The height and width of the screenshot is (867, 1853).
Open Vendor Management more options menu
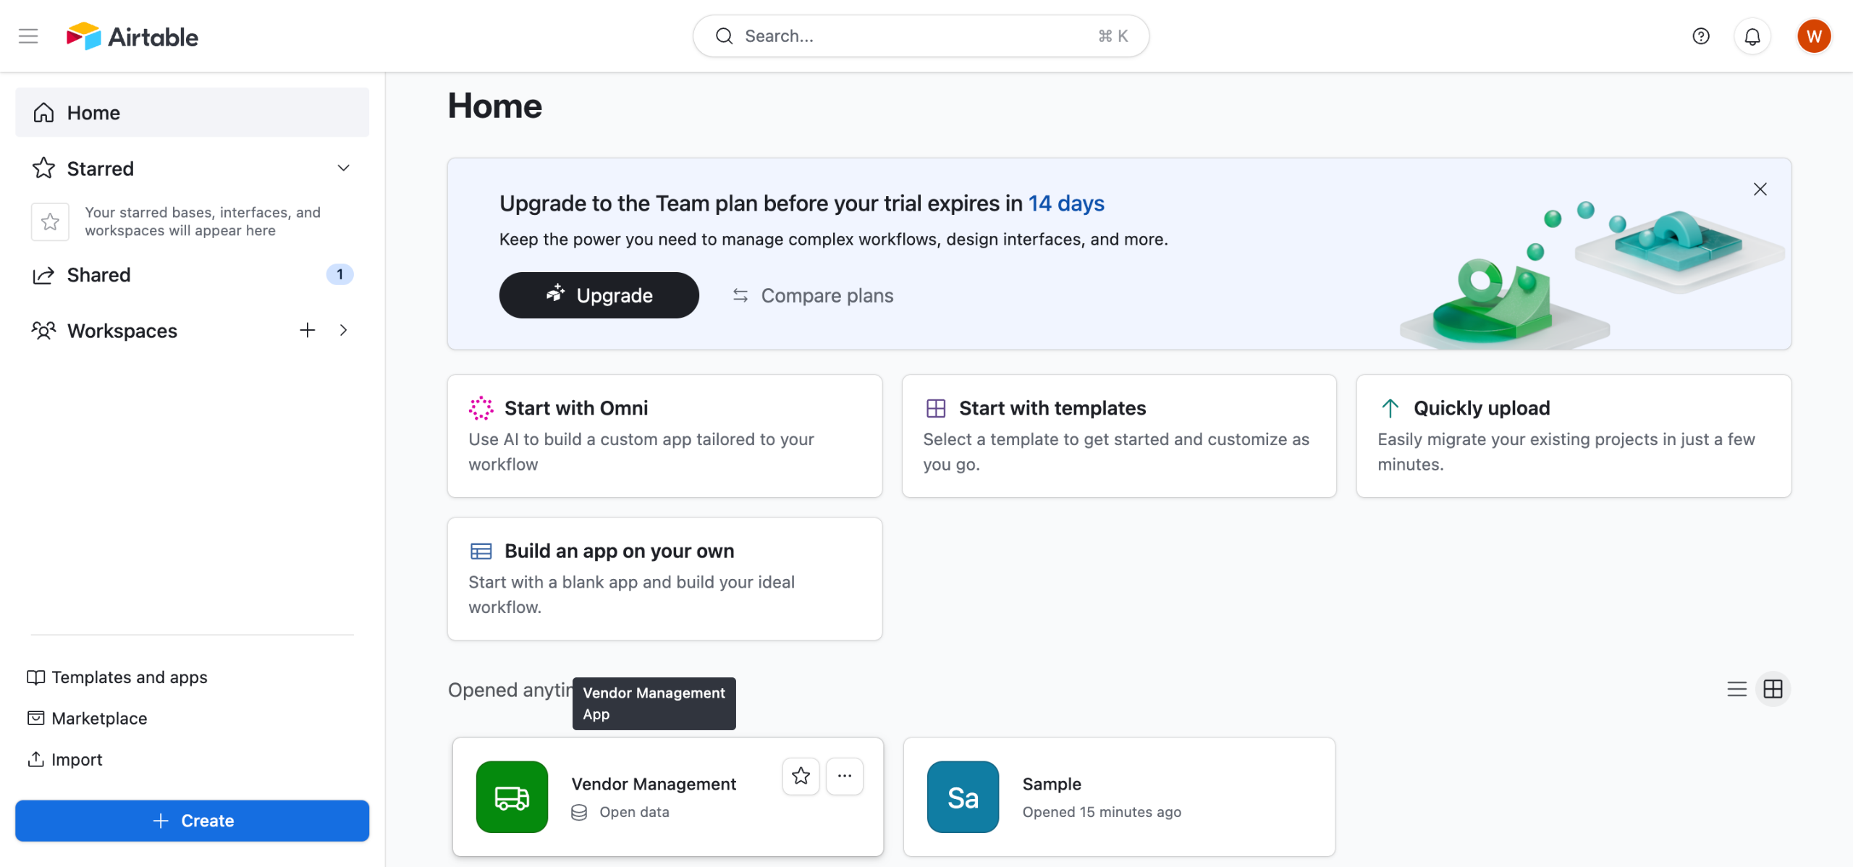[x=844, y=776]
